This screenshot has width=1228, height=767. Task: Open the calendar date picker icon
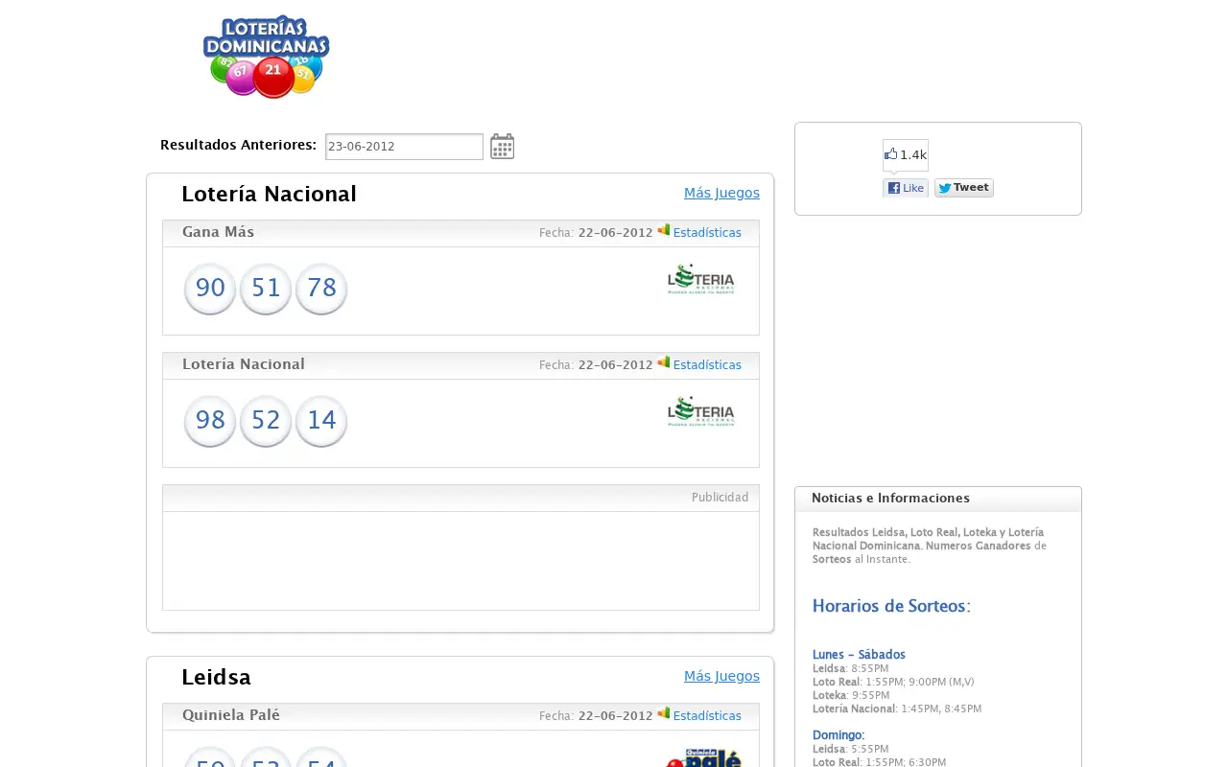pos(502,147)
